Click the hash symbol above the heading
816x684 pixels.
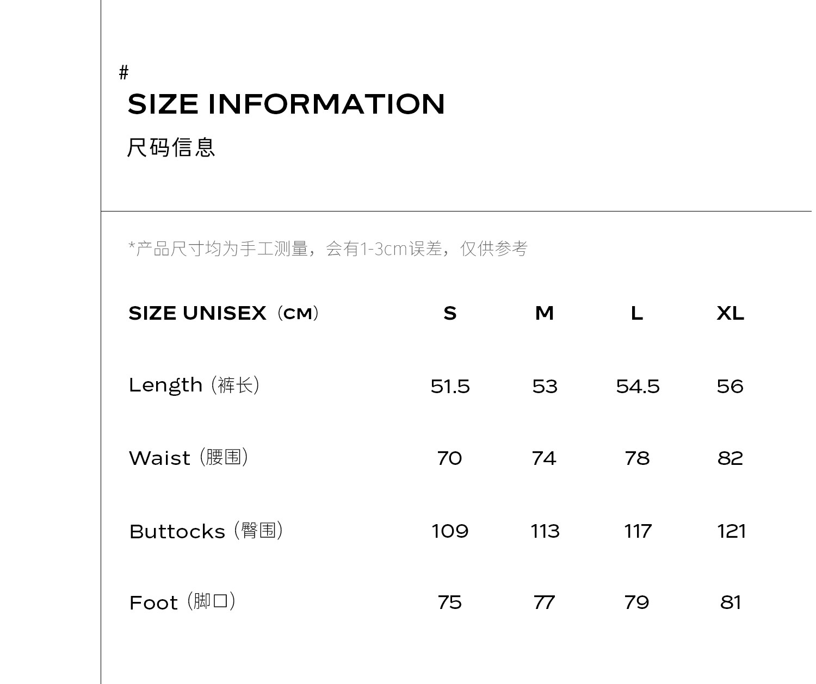(x=123, y=72)
